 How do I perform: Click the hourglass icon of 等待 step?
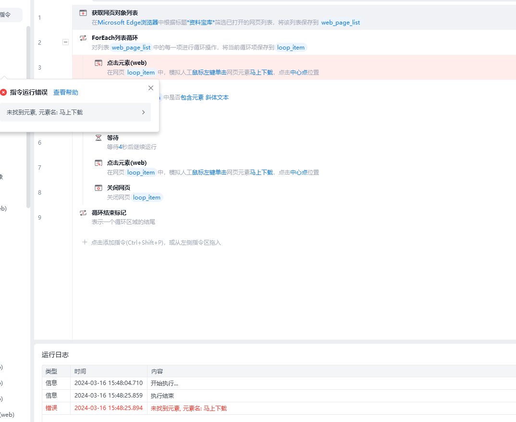[x=98, y=137]
